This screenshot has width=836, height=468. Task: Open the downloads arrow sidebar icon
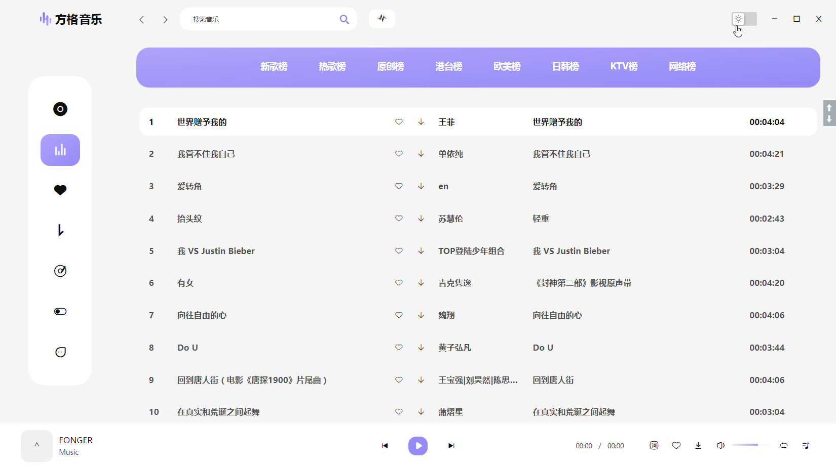(x=60, y=231)
